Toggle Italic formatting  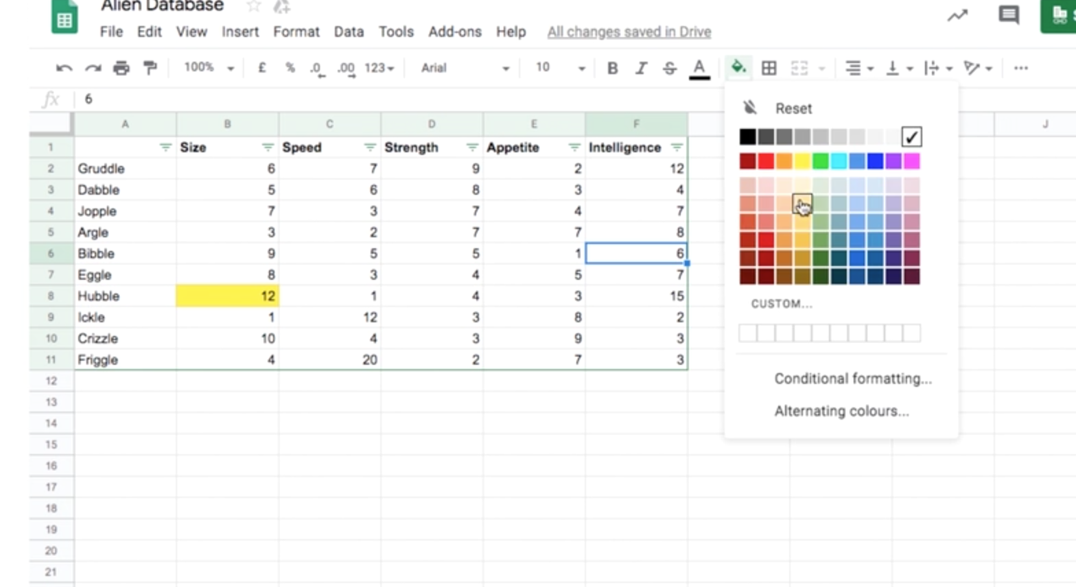pos(641,68)
